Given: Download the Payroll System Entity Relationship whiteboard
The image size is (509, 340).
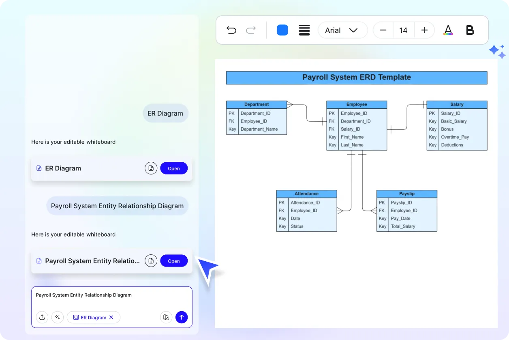Looking at the screenshot, I should pyautogui.click(x=151, y=261).
